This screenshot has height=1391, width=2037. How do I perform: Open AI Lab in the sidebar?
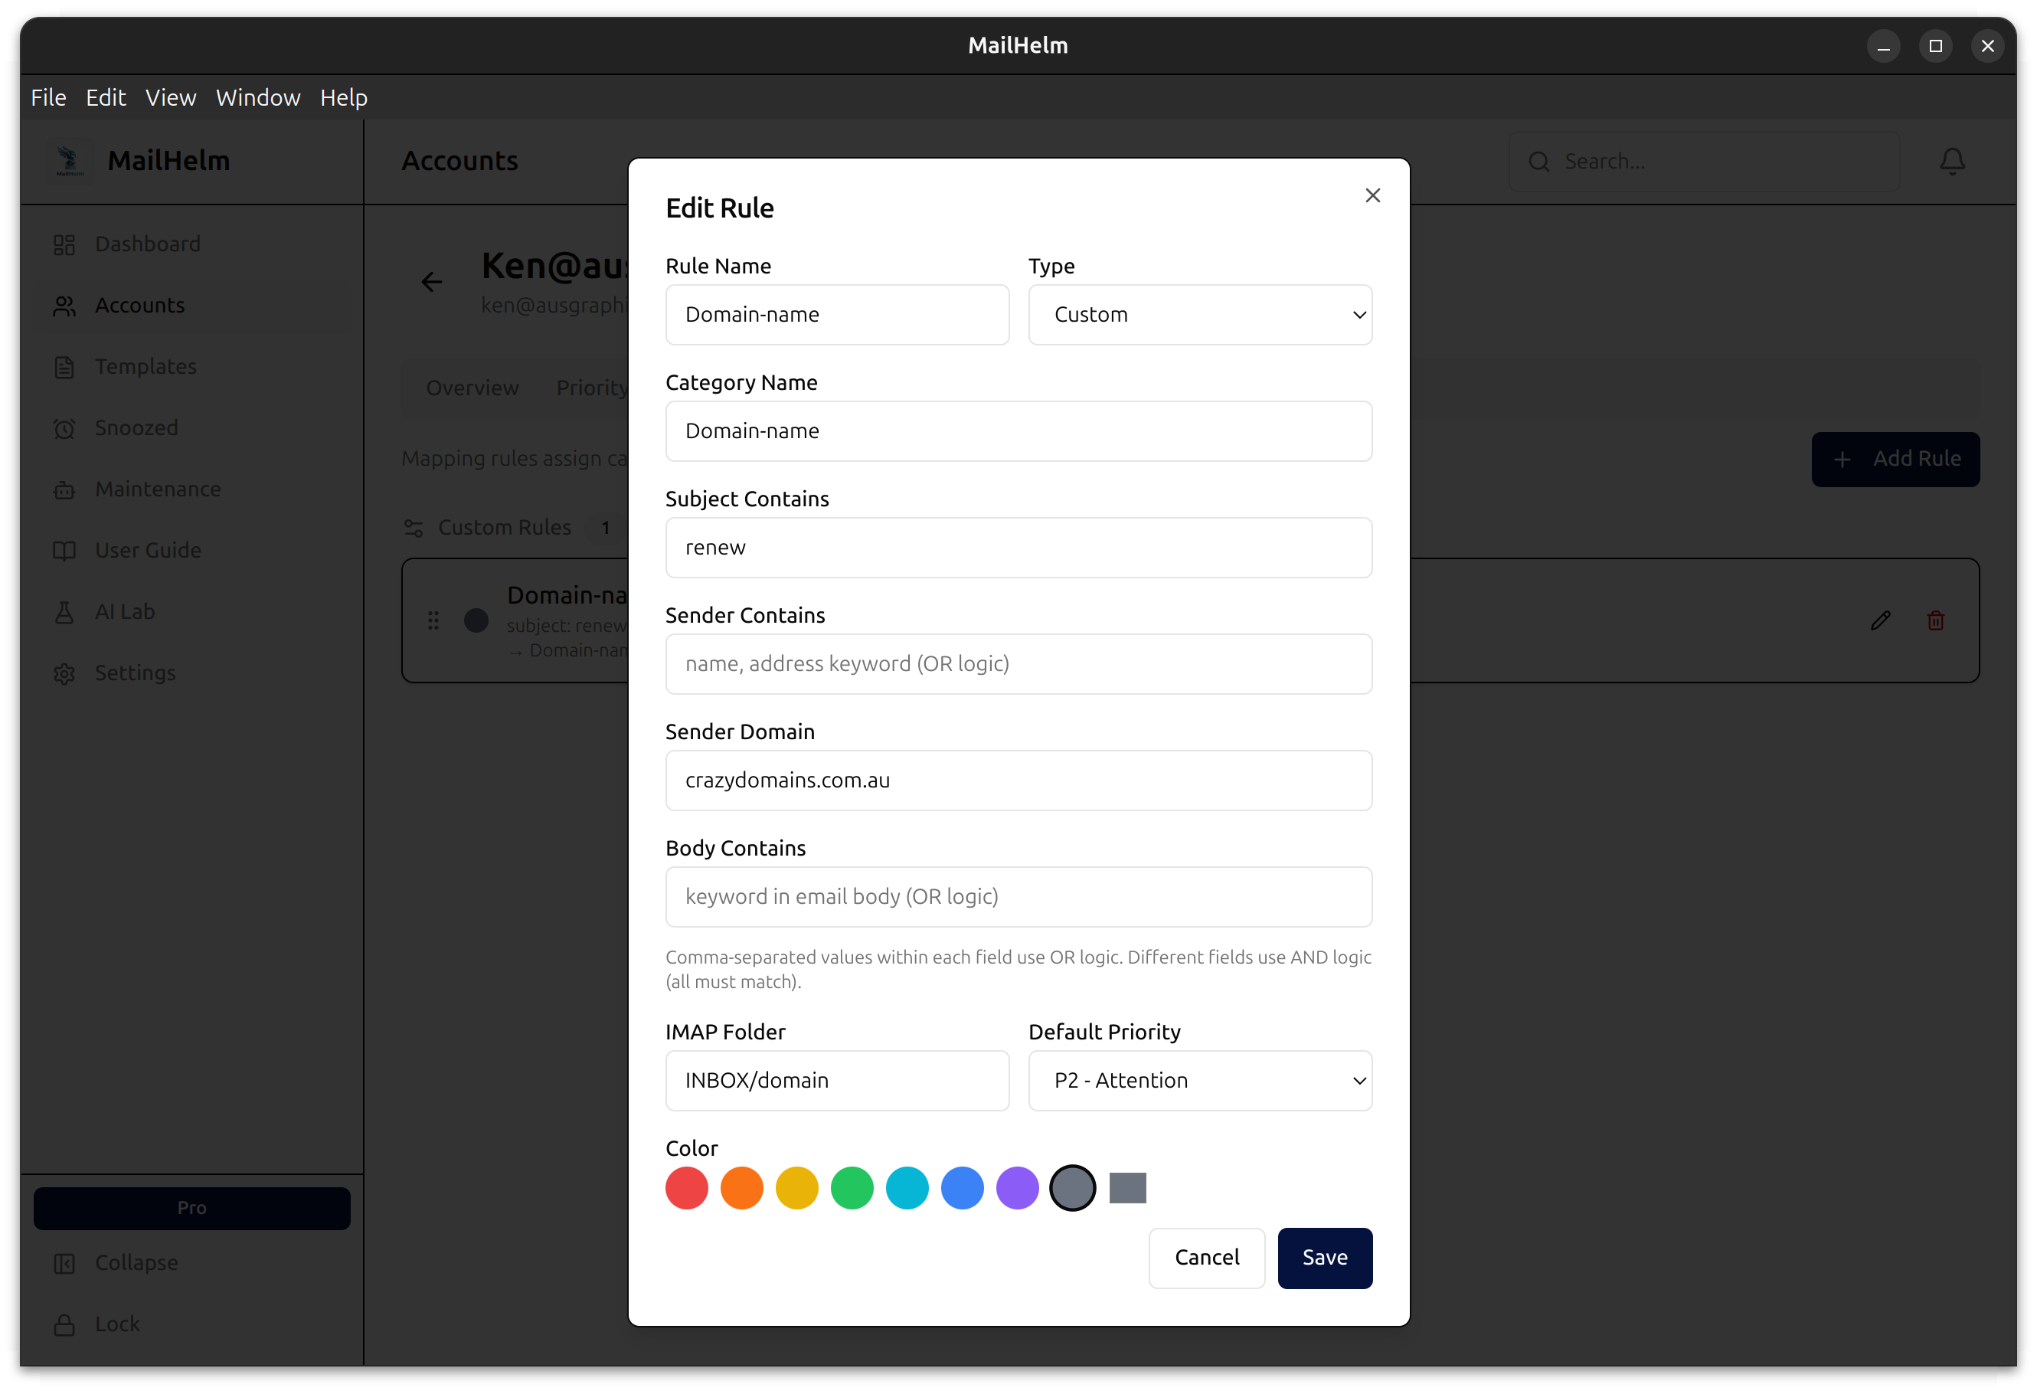[125, 612]
